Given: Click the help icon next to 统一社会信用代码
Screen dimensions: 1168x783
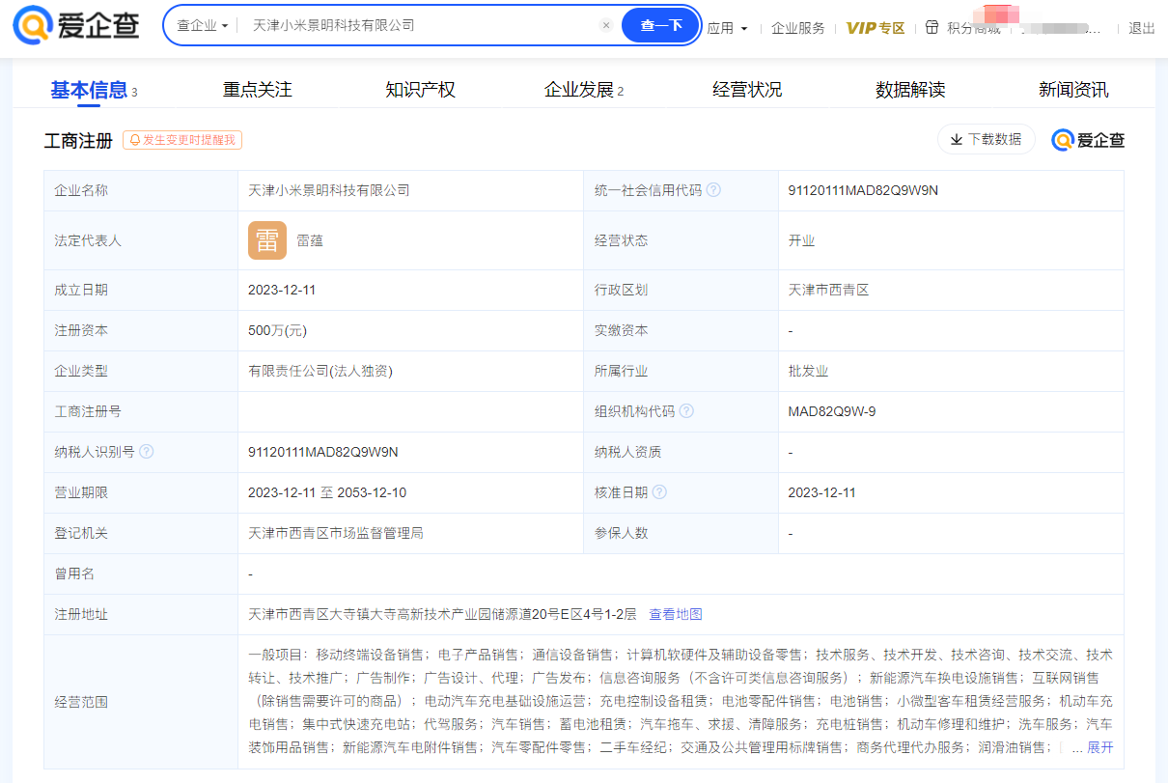Looking at the screenshot, I should 713,190.
